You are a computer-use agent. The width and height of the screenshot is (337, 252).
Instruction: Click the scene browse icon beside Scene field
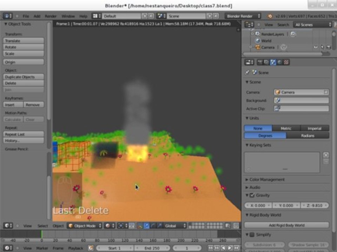click(x=161, y=16)
